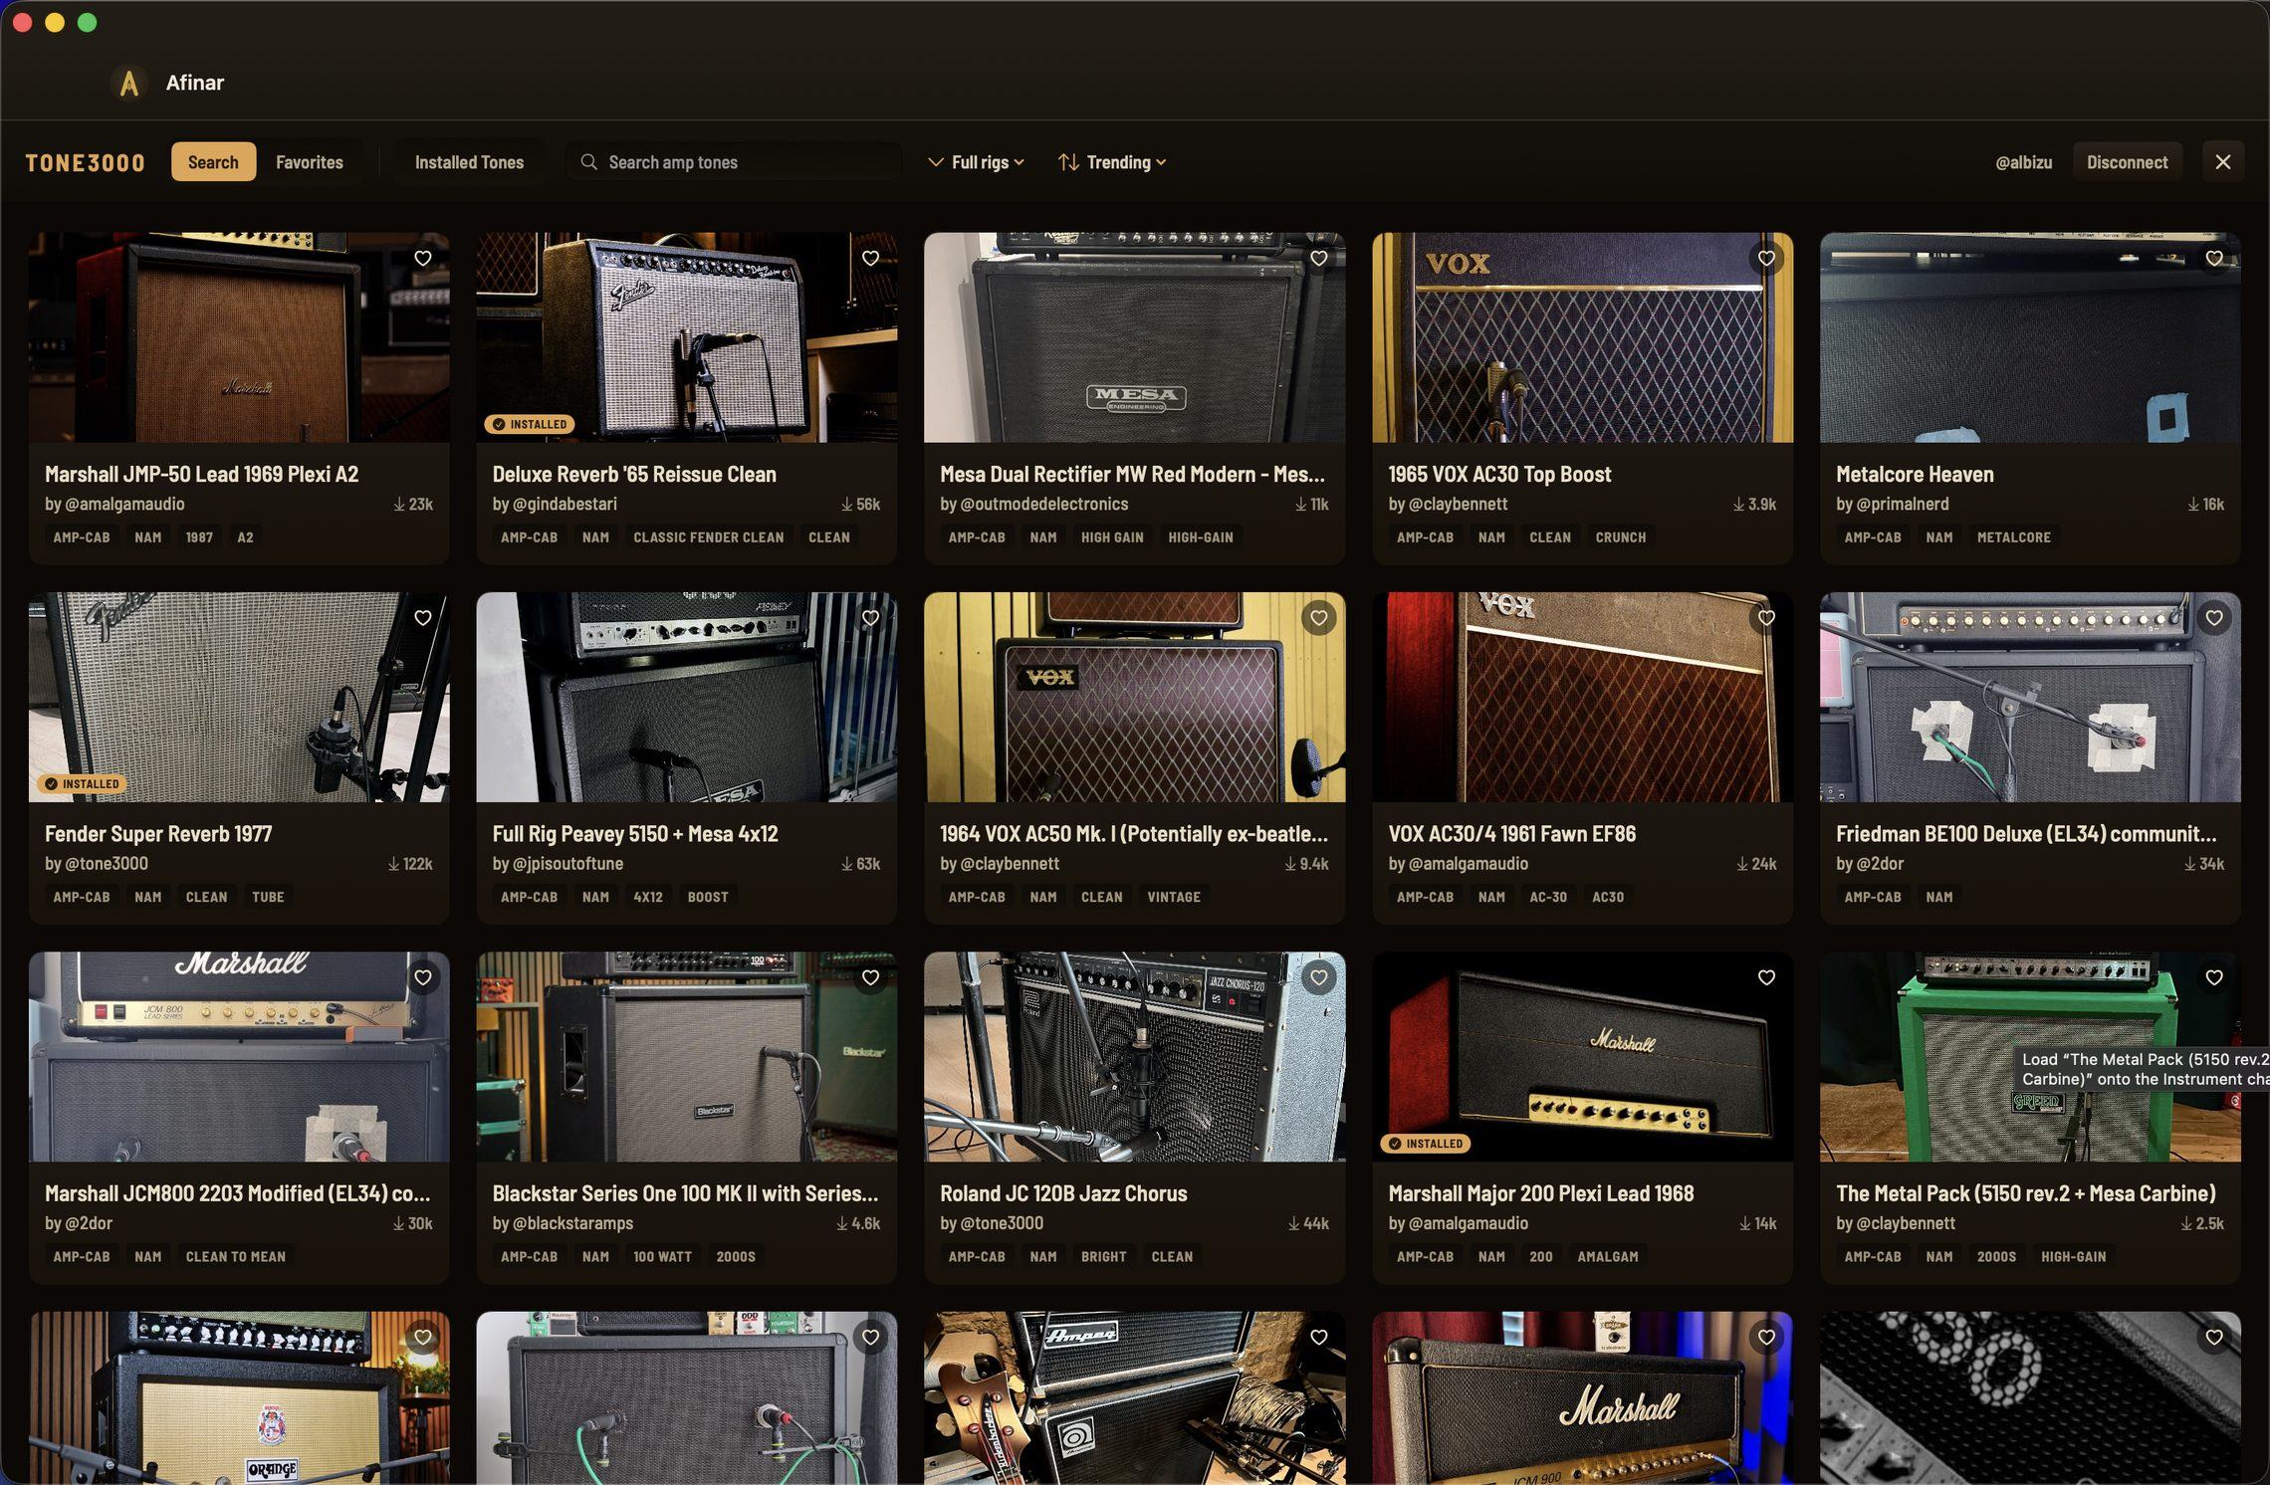This screenshot has height=1485, width=2270.
Task: Click the heart on the bottom-row Ampeg bass amp card
Action: [1318, 1337]
